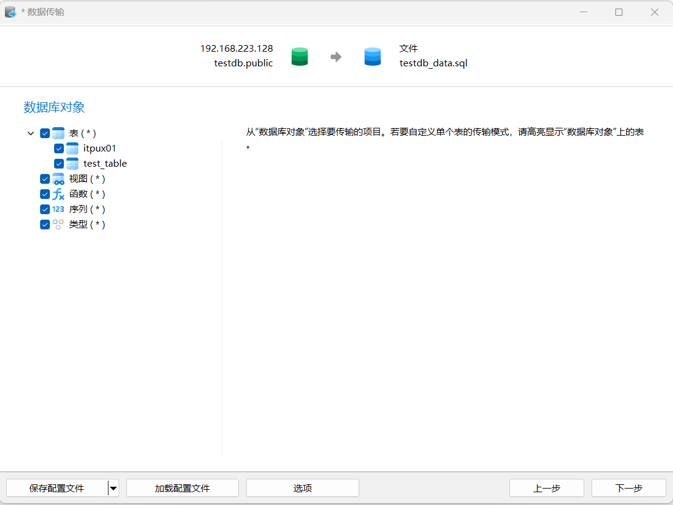Click the table icon beside 表 ( * )
Screen dimensions: 673x505
point(58,133)
